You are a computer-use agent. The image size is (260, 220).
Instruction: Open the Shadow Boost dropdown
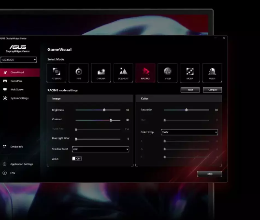pos(101,149)
